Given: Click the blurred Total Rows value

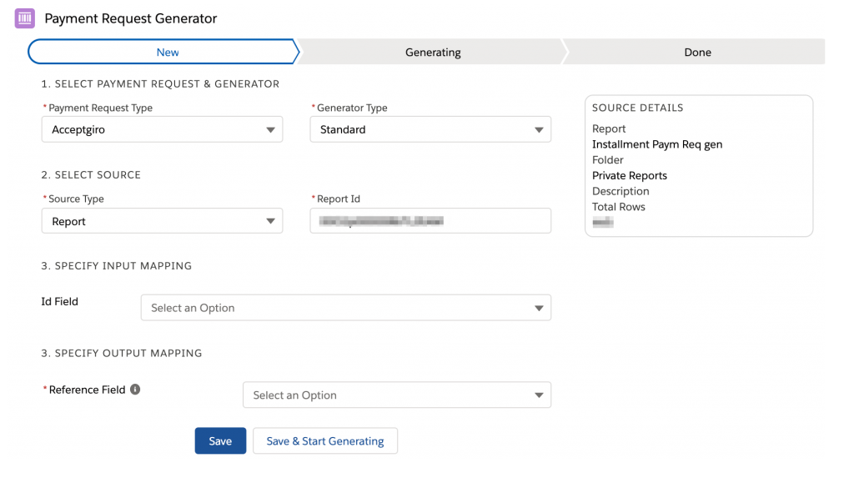Looking at the screenshot, I should [x=602, y=223].
